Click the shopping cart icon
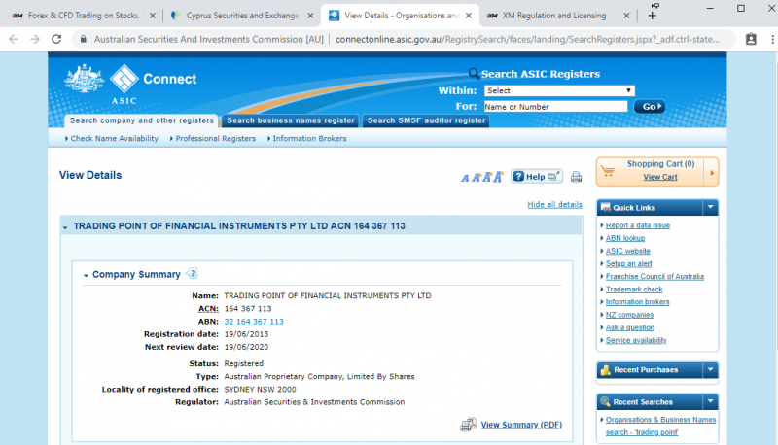Screen dimensions: 778x445 pos(608,171)
